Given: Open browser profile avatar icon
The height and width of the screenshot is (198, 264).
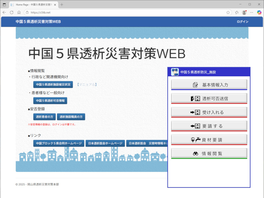Looking at the screenshot, I should pyautogui.click(x=244, y=13).
